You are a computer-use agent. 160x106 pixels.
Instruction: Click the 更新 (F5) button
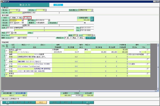tap(8, 102)
